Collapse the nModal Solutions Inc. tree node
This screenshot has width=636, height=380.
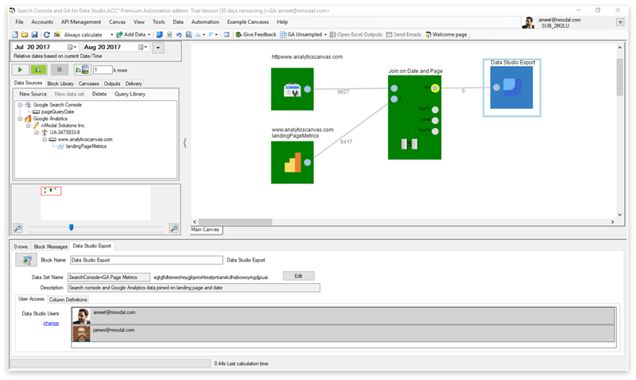click(x=29, y=126)
